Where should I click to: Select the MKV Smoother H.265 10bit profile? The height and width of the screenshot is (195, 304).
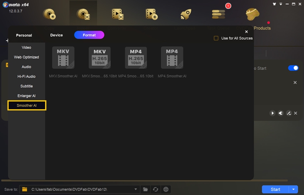[x=99, y=58]
